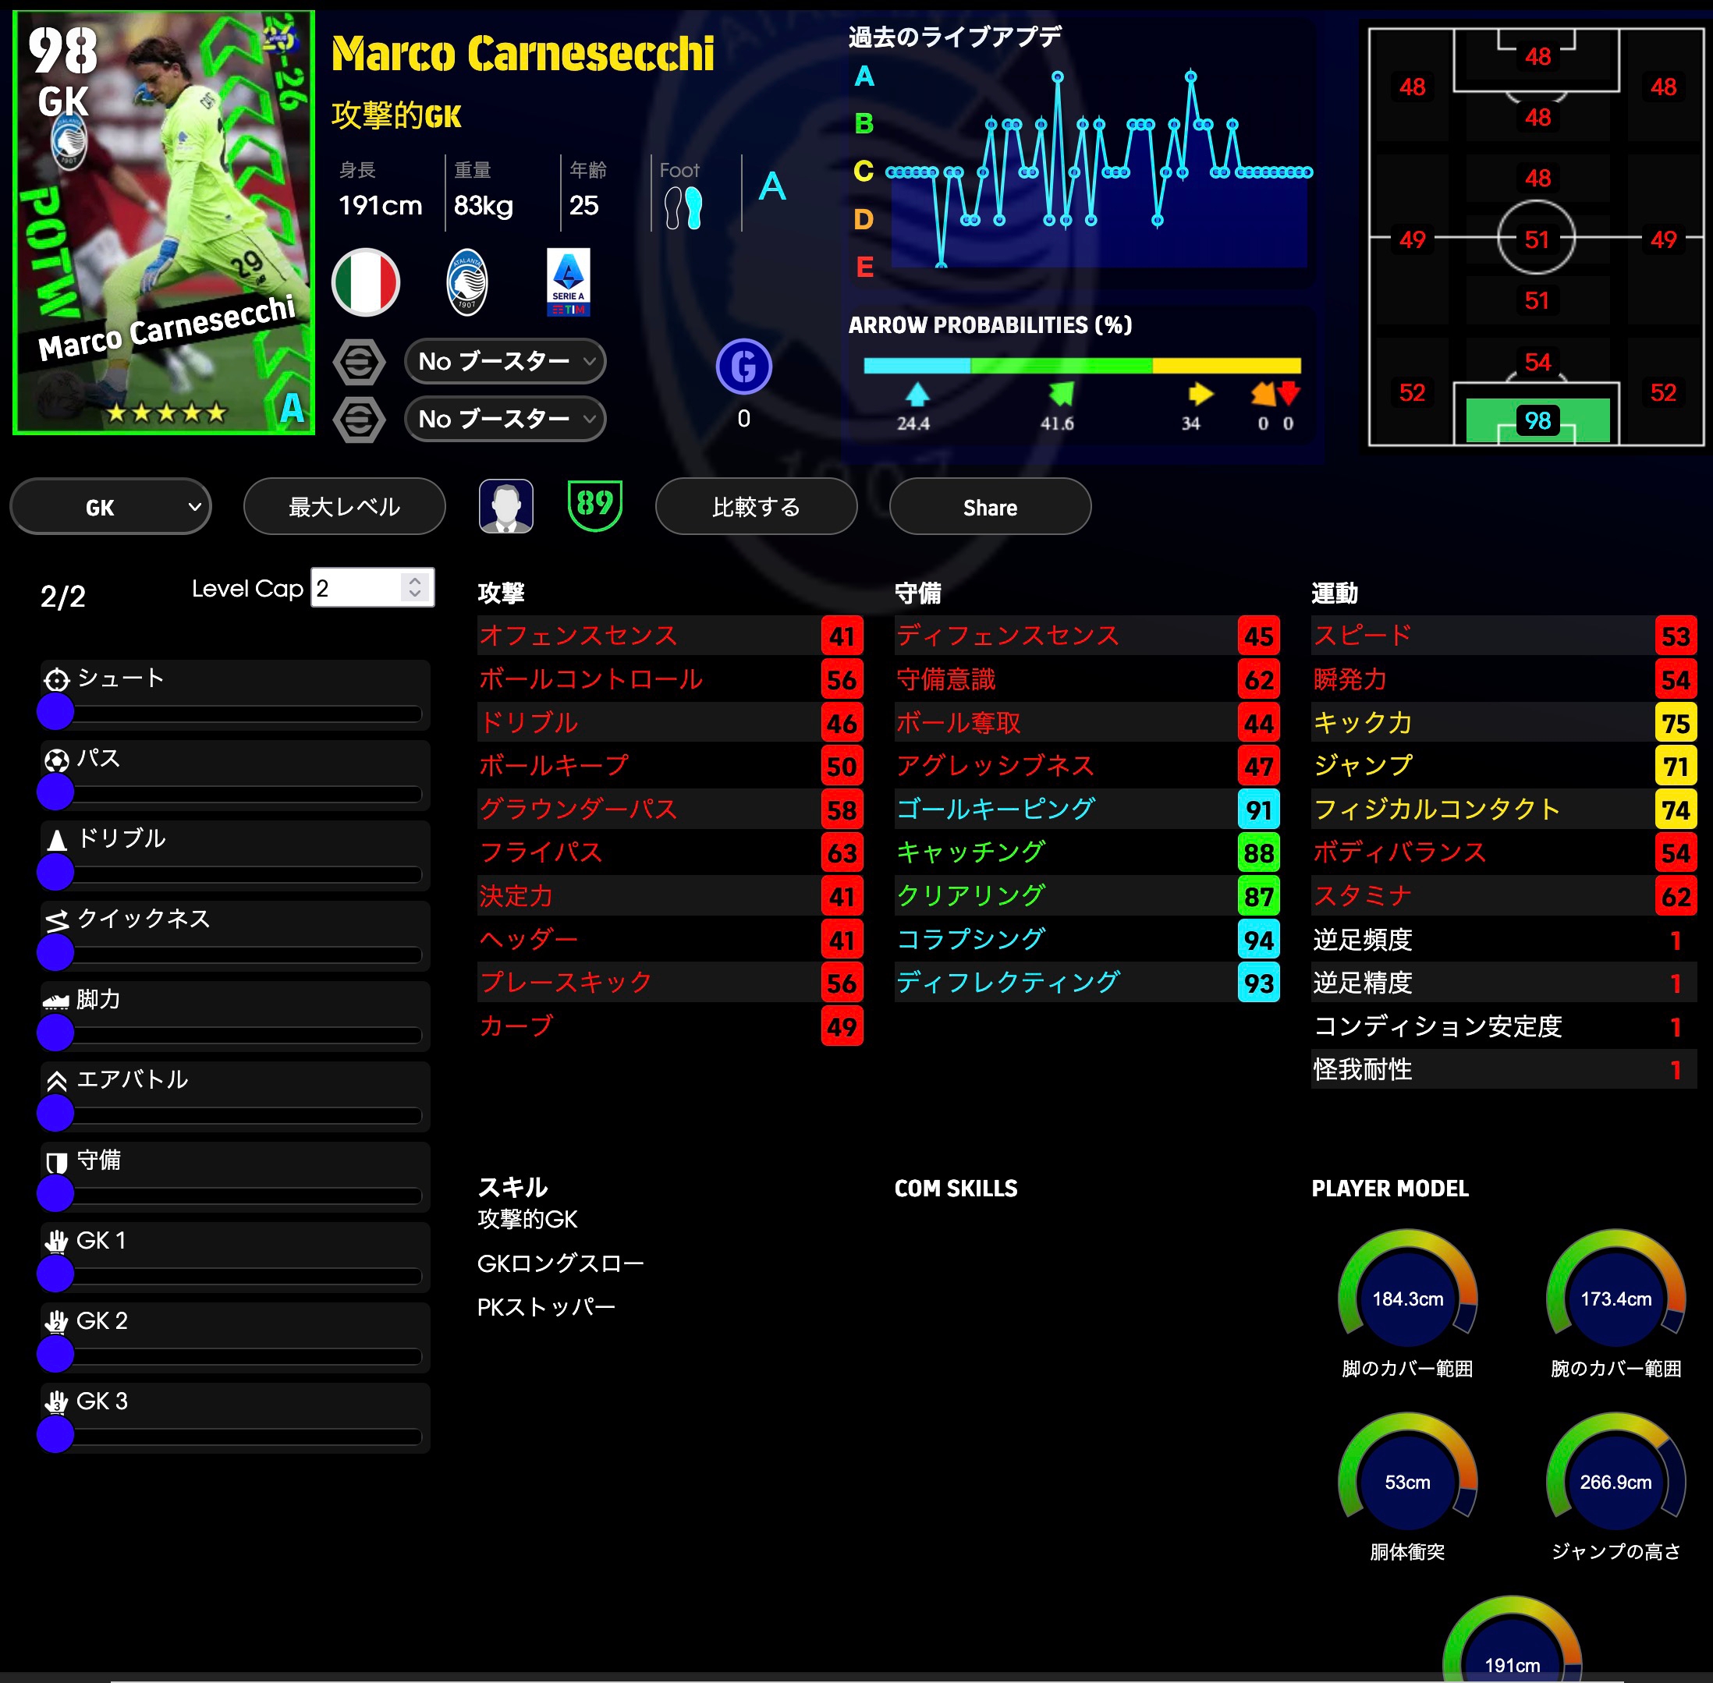Open the GK position dropdown
The height and width of the screenshot is (1683, 1713).
click(x=111, y=506)
